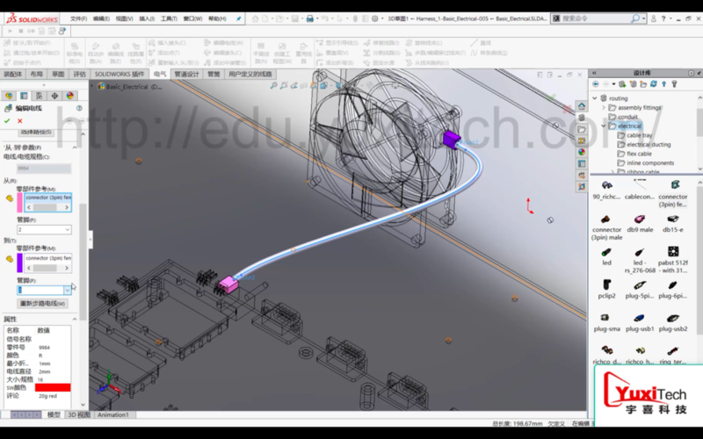This screenshot has width=703, height=439.
Task: Click the Design Library back arrow
Action: tap(596, 84)
